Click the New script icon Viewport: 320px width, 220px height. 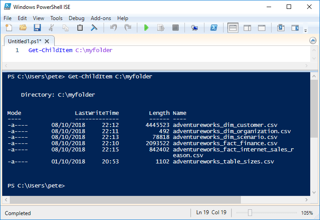point(9,28)
